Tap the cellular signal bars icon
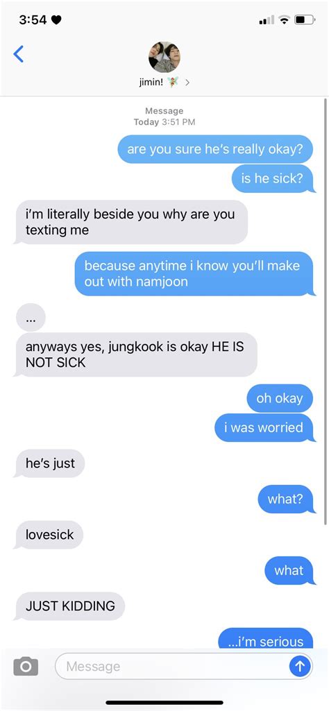The height and width of the screenshot is (711, 329). point(267,20)
